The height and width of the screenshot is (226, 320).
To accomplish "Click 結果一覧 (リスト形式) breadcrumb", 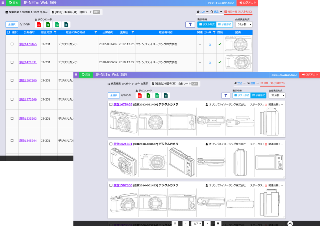I will pyautogui.click(x=238, y=12).
